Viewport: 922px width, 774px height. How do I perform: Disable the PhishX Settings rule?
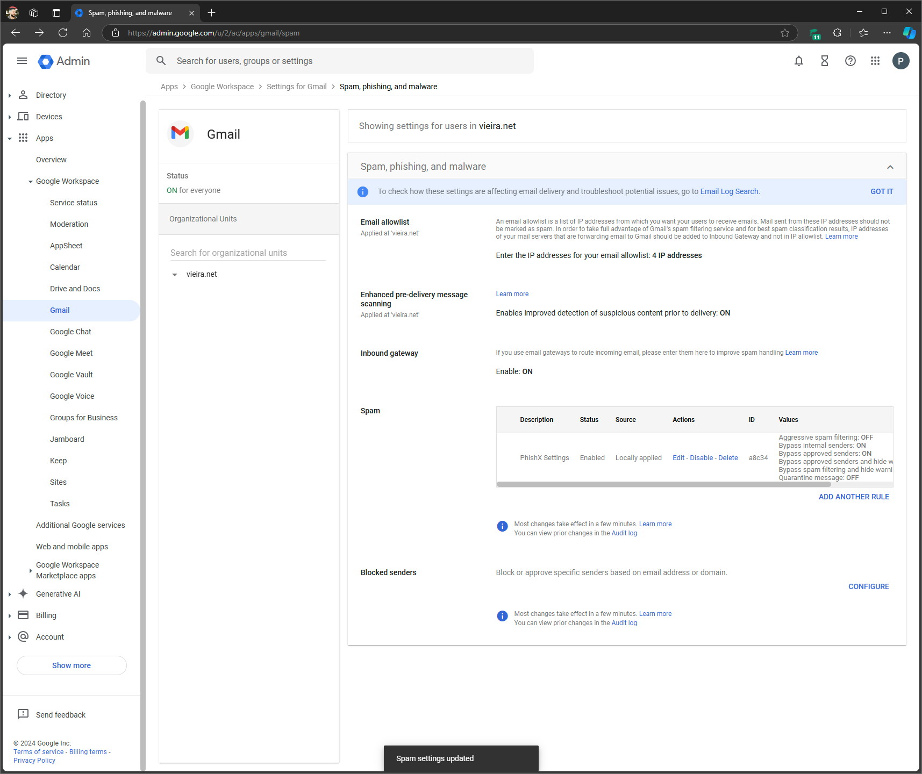click(702, 458)
